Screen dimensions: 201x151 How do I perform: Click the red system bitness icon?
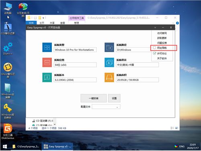(47, 62)
